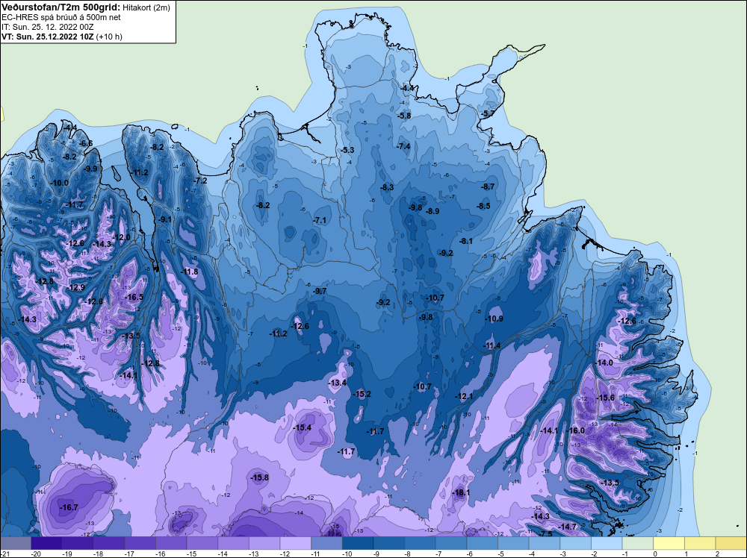The width and height of the screenshot is (747, 558).
Task: Click the valid time line 'VT: Sun. 25.12.2022 10Z'
Action: (x=48, y=37)
